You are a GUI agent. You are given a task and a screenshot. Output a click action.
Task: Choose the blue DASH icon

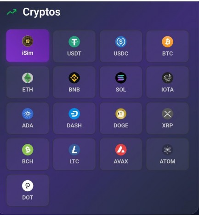(74, 114)
